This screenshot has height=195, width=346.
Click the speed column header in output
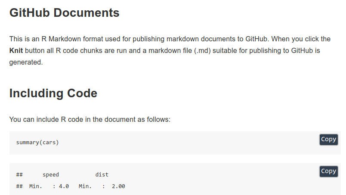51,175
